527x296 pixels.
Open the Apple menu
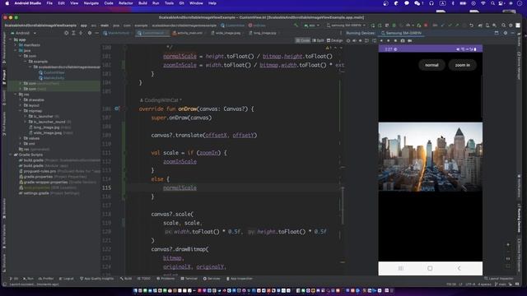tap(7, 3)
